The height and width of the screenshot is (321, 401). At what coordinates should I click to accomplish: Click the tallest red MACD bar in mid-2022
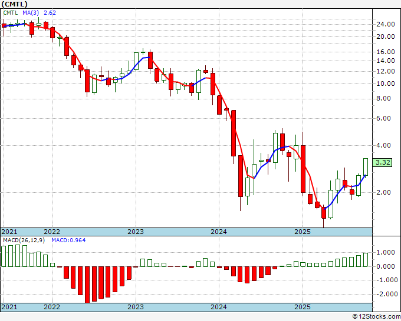click(x=87, y=285)
